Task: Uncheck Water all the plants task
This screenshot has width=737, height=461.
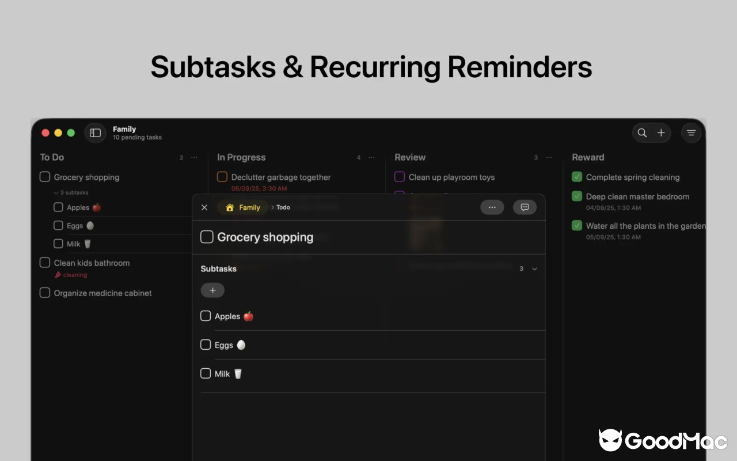Action: pos(577,225)
